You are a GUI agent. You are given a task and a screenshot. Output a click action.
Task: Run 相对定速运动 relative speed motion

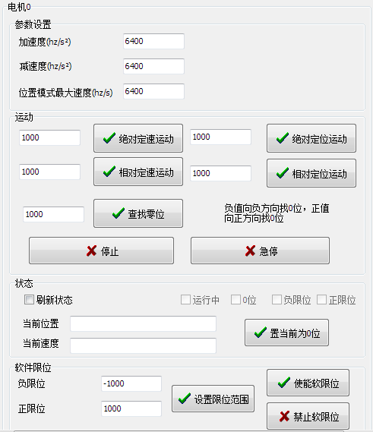click(x=138, y=172)
